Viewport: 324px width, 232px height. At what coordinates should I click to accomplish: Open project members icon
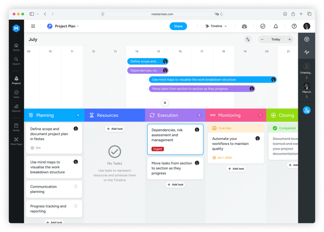coord(244,26)
